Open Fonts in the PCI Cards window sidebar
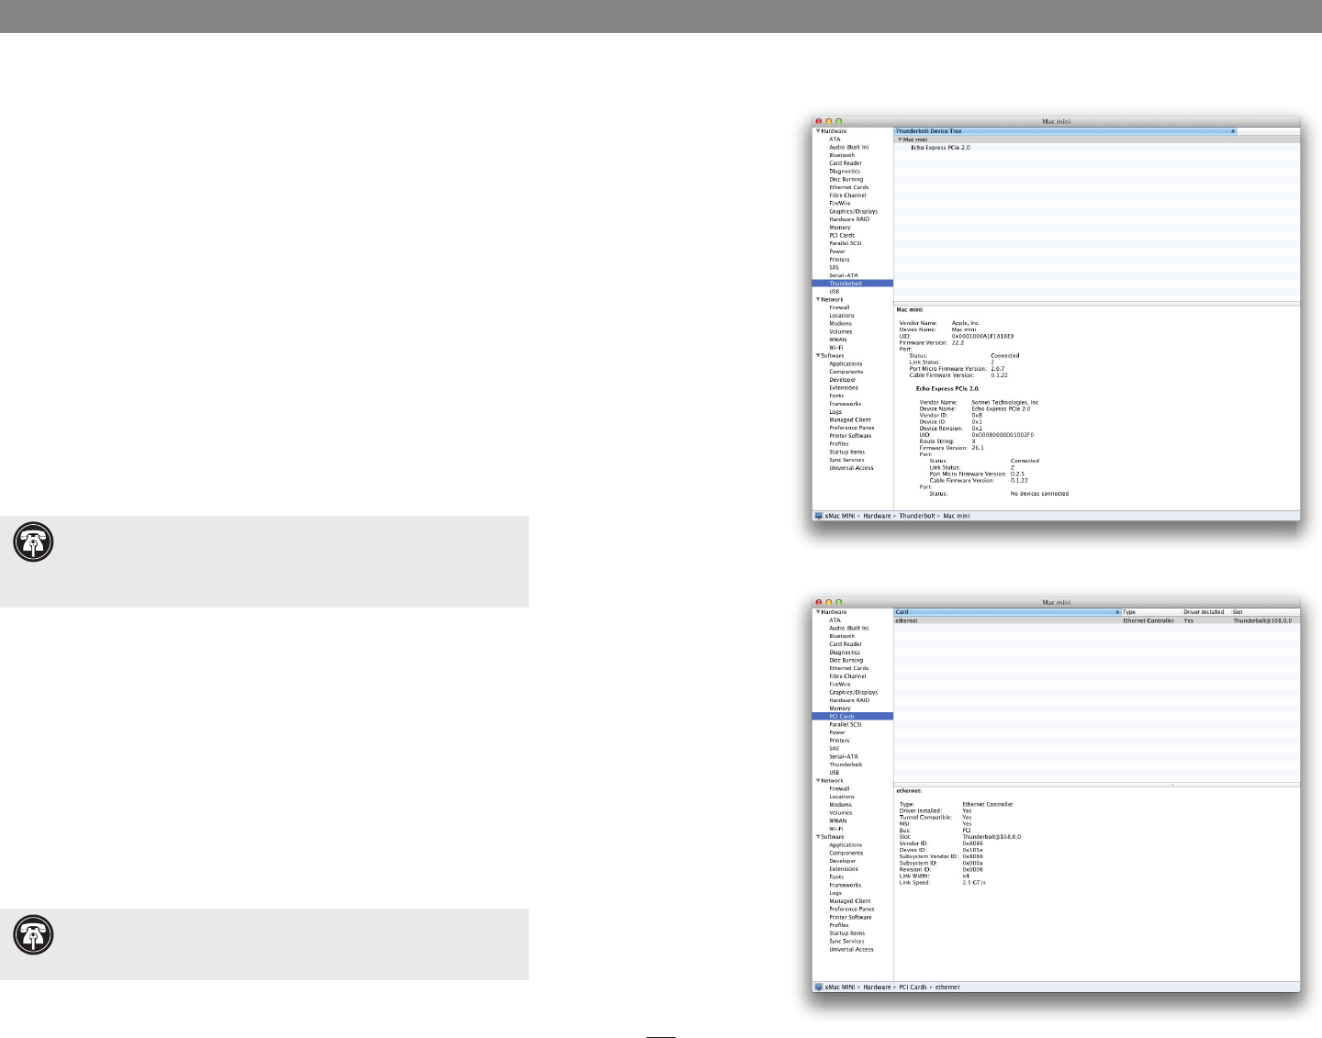The height and width of the screenshot is (1038, 1322). coord(836,877)
